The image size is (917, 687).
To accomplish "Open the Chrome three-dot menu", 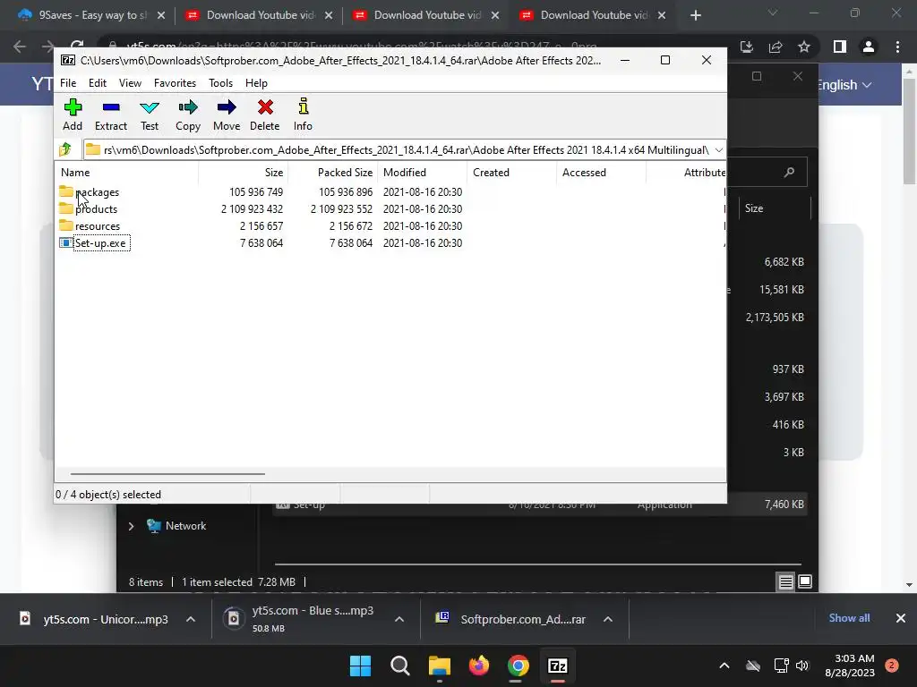I will (897, 47).
